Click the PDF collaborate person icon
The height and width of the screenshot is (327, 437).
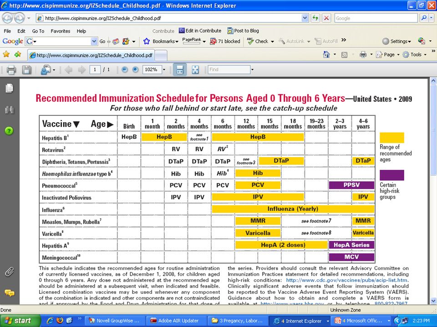tap(45, 69)
